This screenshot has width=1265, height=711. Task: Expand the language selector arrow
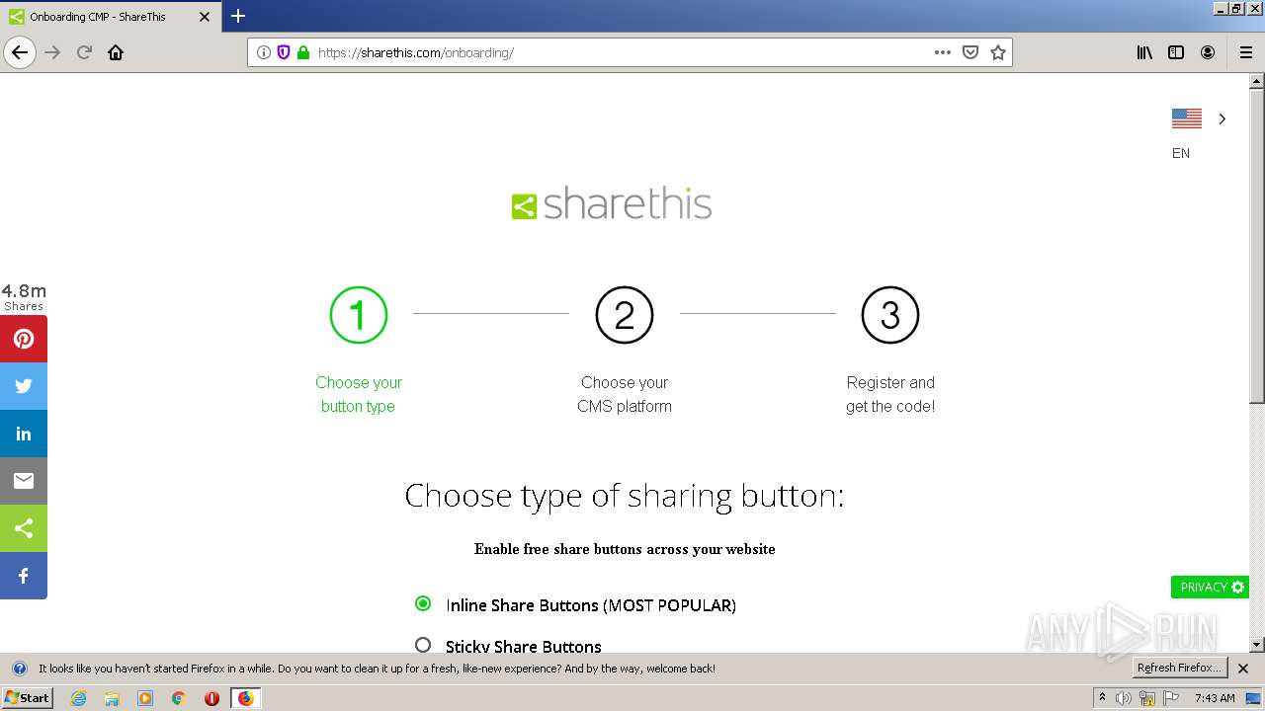pyautogui.click(x=1223, y=118)
